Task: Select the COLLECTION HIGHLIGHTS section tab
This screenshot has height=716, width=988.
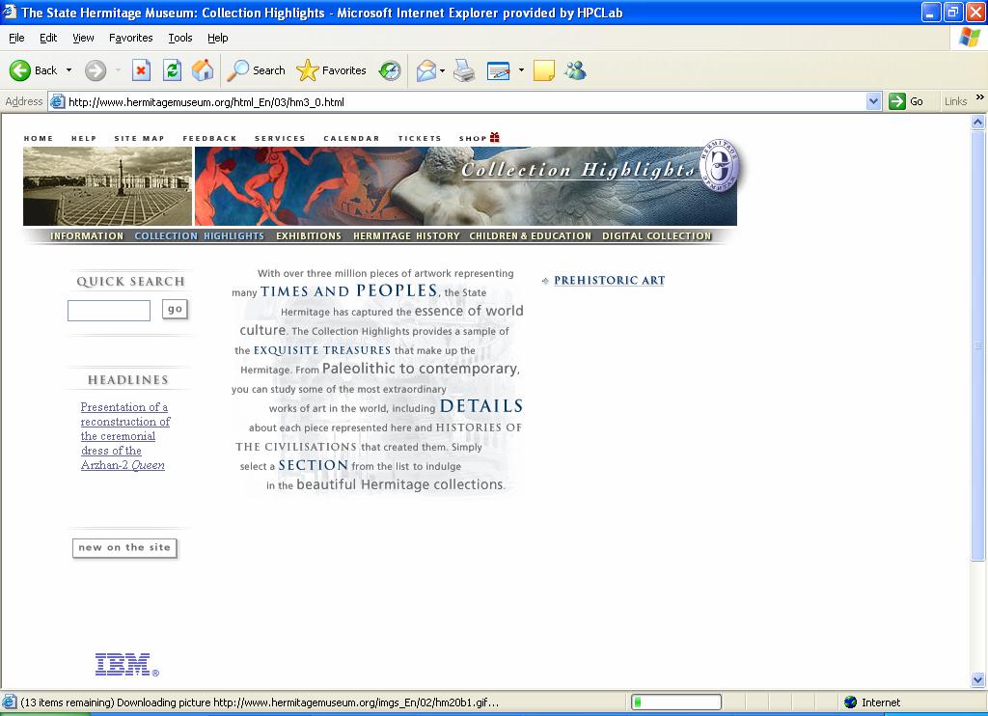Action: (x=199, y=235)
